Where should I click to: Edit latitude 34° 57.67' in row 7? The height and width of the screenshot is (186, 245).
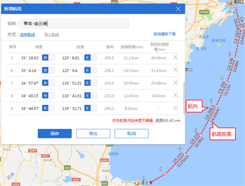click(30, 83)
